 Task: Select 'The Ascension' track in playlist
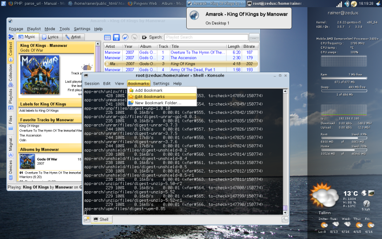tap(181, 58)
